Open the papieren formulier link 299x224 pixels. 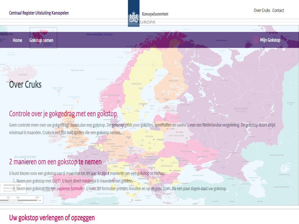pyautogui.click(x=71, y=189)
